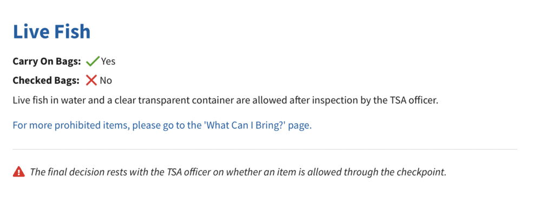Screen dimensions: 554x210
Task: Click the 'Yes' carry-on status text
Action: (x=108, y=62)
